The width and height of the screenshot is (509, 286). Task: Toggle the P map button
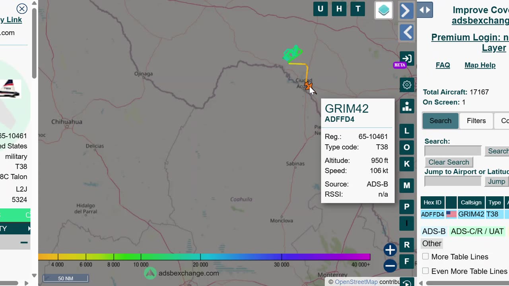pos(406,207)
